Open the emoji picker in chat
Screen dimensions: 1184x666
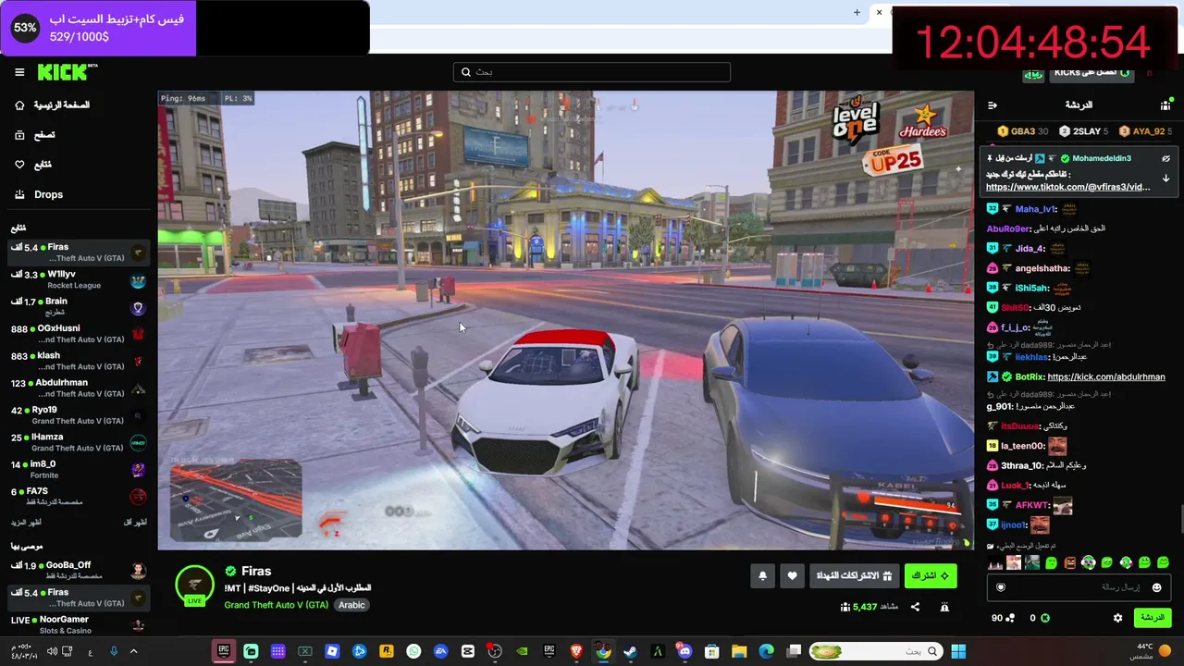1156,587
